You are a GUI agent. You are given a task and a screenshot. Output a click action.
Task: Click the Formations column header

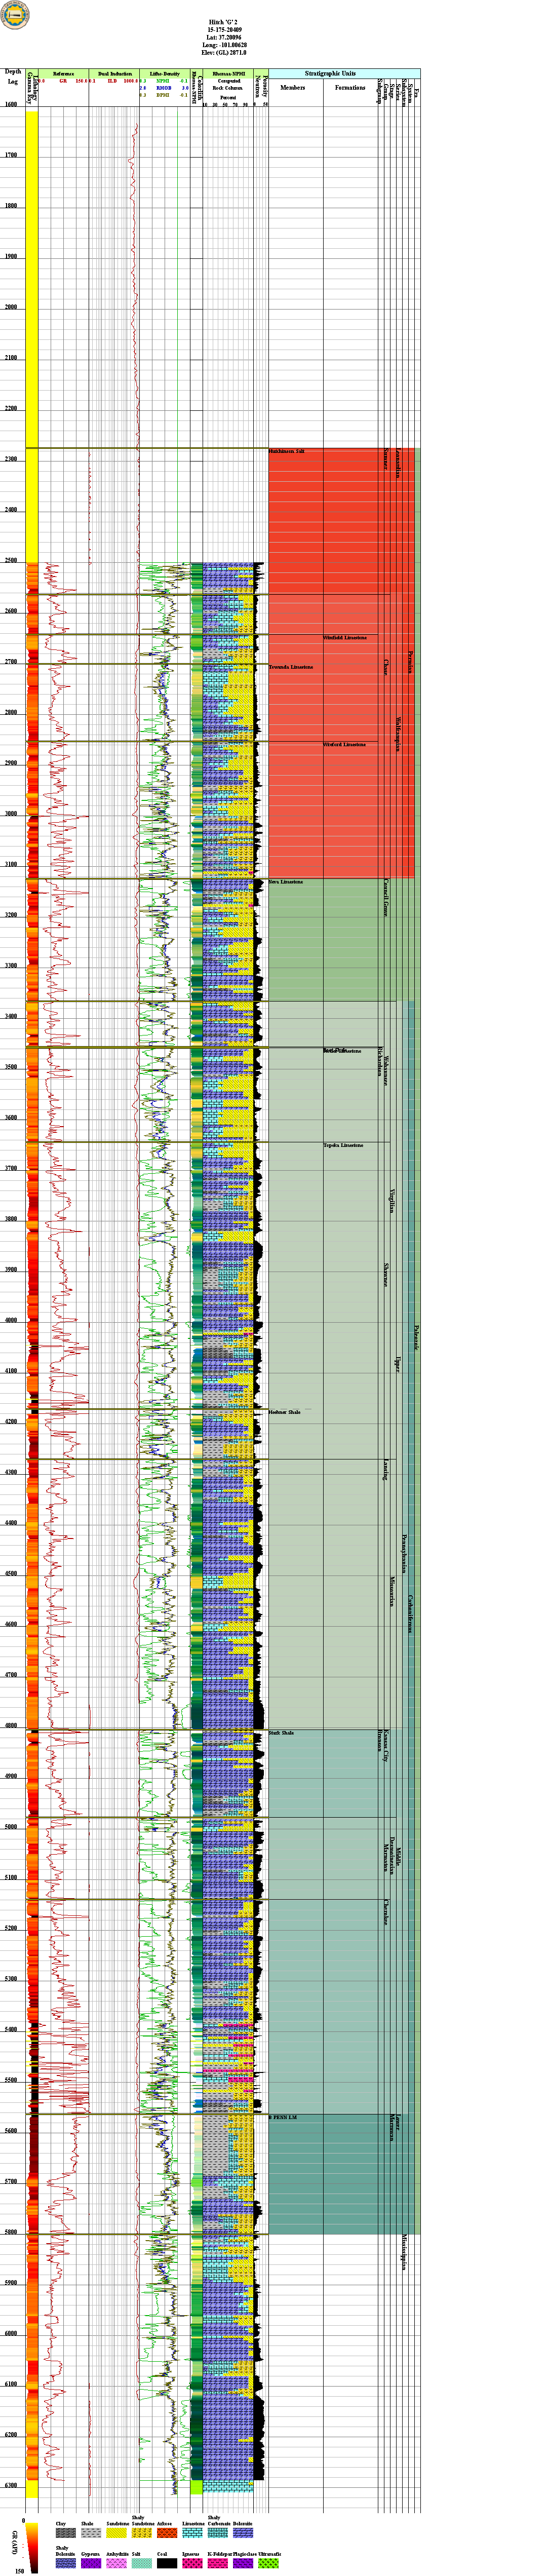350,87
